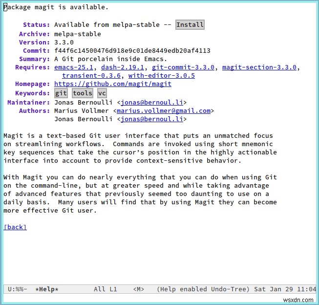Click the 'Sat Jan 29 11:04' time display
The width and height of the screenshot is (319, 305).
(285, 289)
